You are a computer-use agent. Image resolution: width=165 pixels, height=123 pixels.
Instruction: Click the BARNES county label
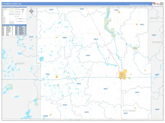157,42
